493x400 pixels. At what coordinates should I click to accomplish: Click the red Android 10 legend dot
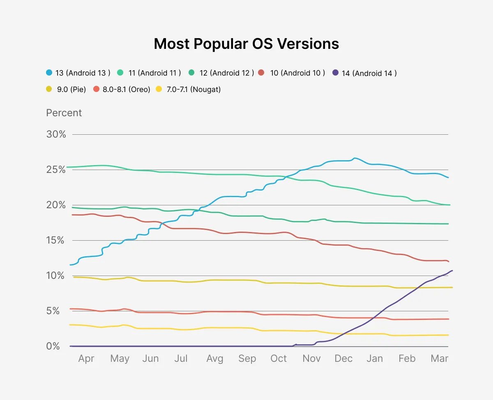[x=262, y=73]
